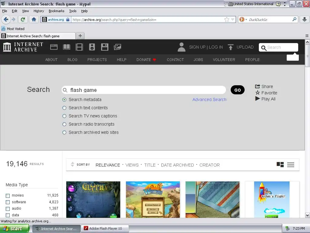Sort results by TITLE
The height and width of the screenshot is (233, 310).
[x=150, y=165]
